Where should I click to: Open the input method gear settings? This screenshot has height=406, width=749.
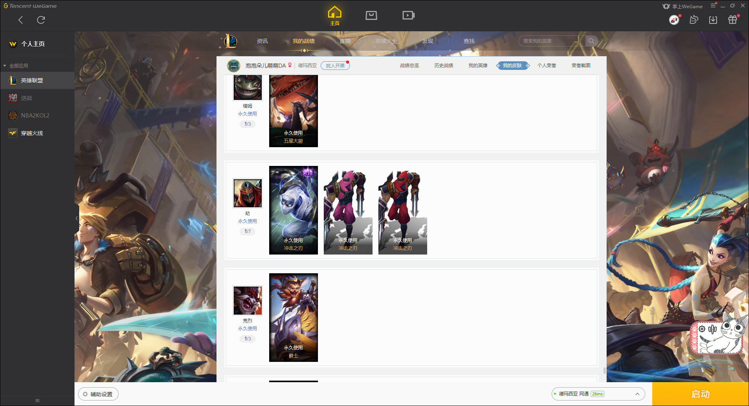[x=702, y=329]
